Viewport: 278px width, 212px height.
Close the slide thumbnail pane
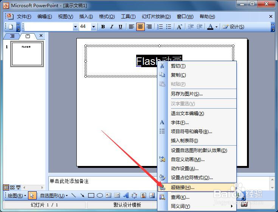coord(41,35)
